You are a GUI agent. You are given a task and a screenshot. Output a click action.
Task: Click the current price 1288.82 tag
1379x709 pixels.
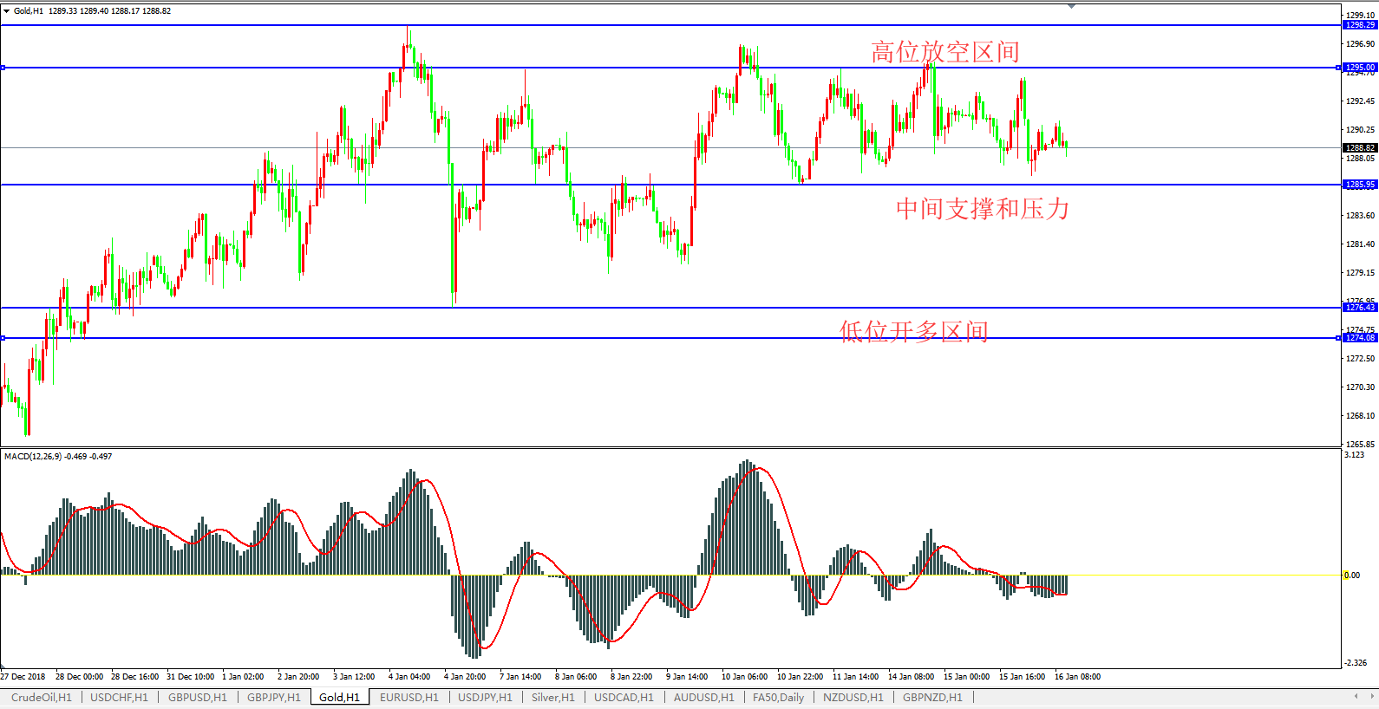(x=1359, y=148)
